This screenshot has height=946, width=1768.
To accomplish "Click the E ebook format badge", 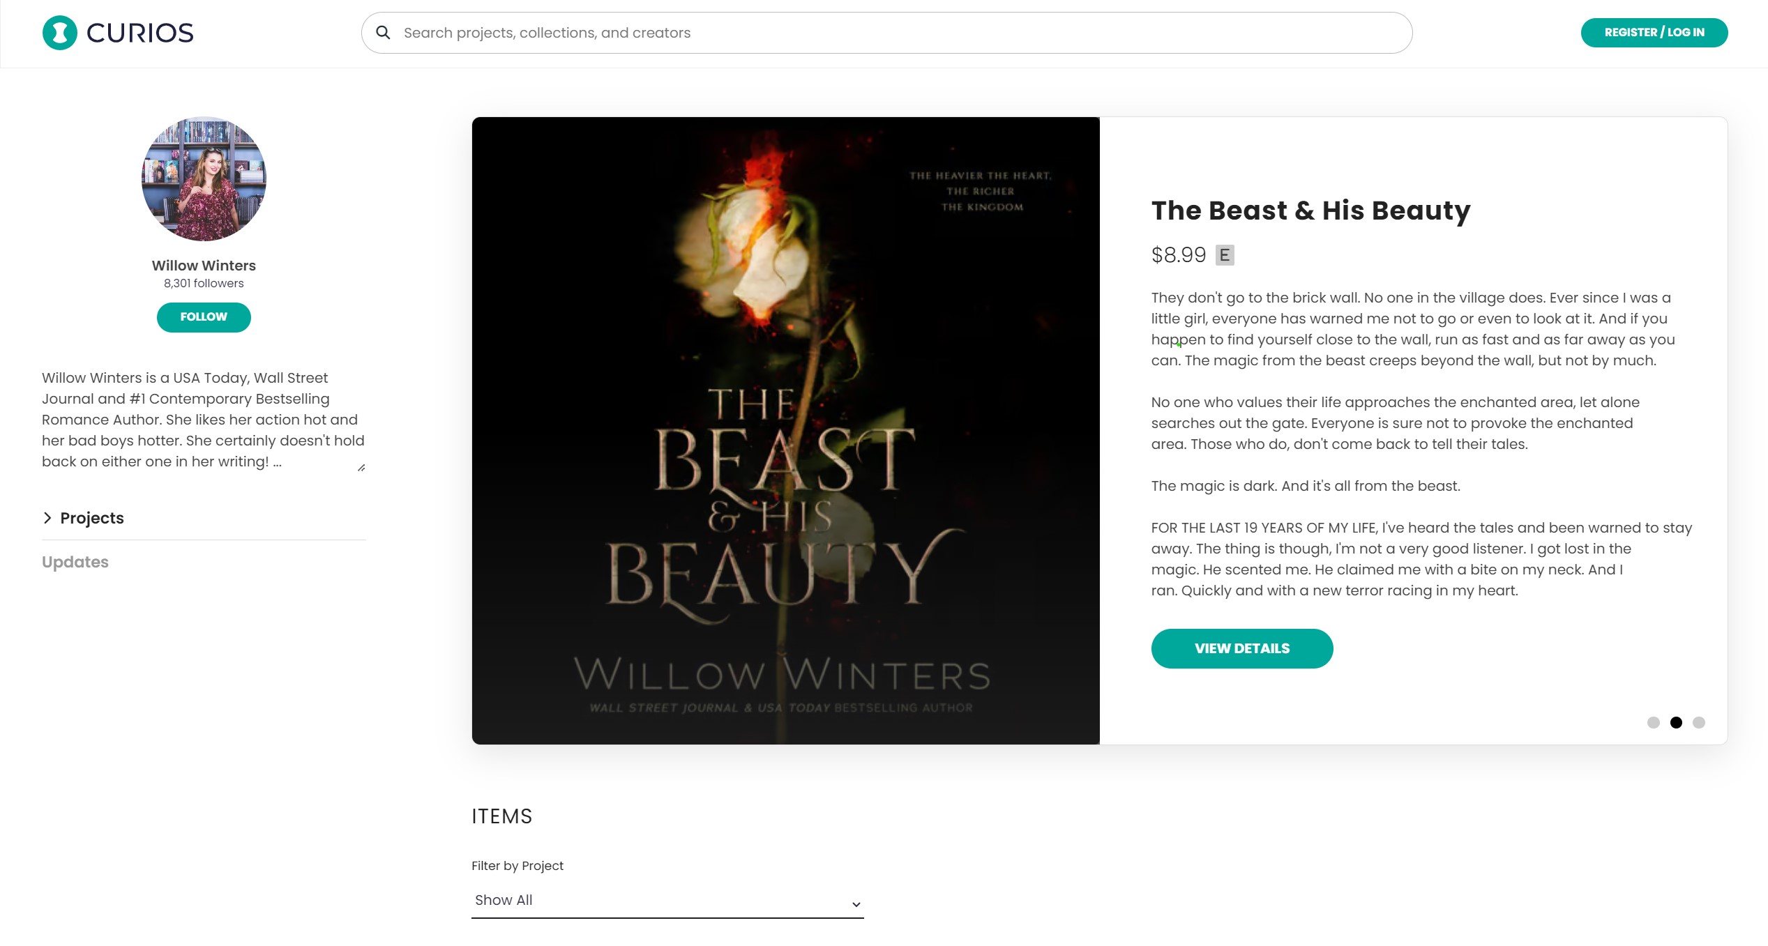I will pyautogui.click(x=1225, y=255).
